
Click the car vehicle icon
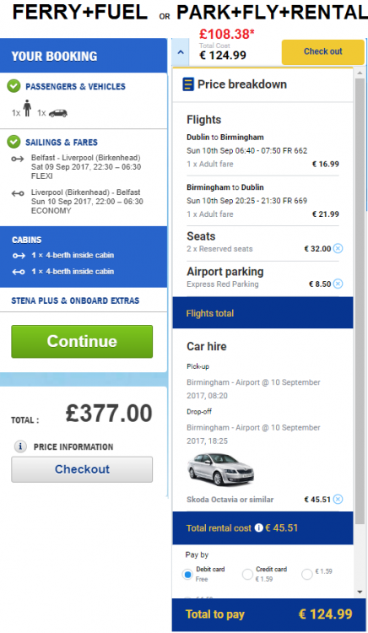tap(58, 113)
